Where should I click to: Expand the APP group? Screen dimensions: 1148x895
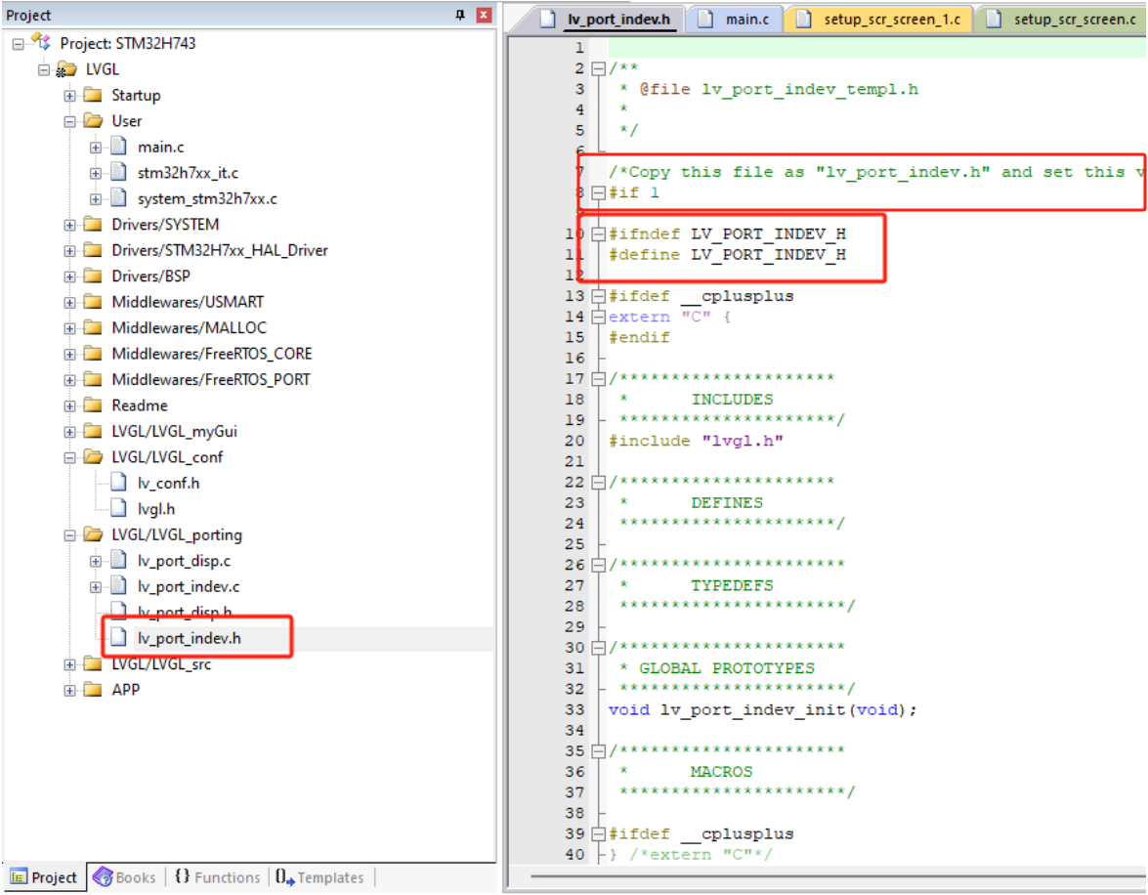(x=69, y=691)
